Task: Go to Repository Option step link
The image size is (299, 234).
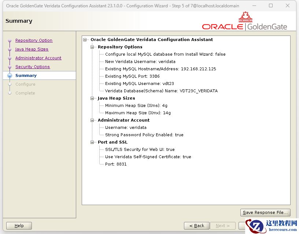Action: [x=34, y=40]
